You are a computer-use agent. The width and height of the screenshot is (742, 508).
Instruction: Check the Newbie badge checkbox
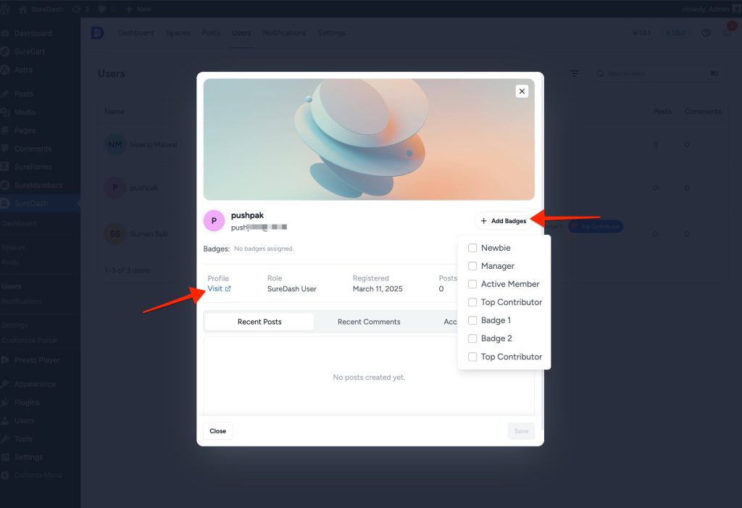click(x=472, y=247)
